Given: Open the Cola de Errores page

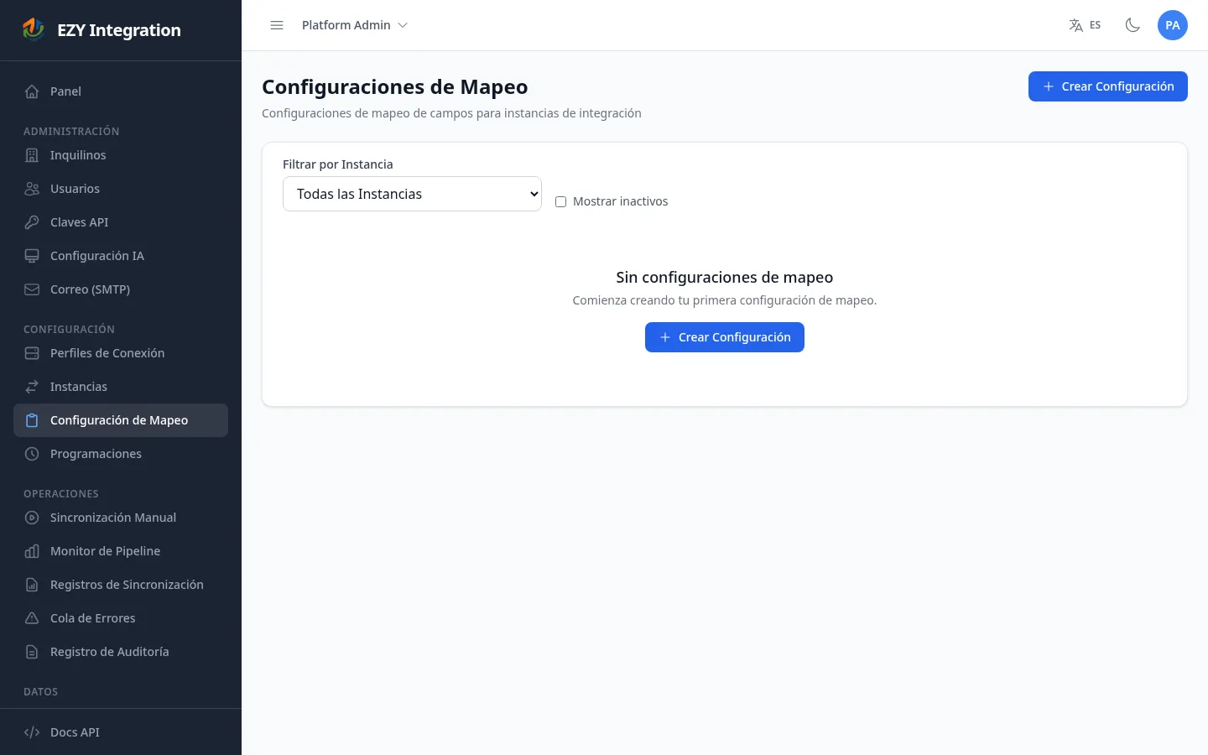Looking at the screenshot, I should [121, 618].
